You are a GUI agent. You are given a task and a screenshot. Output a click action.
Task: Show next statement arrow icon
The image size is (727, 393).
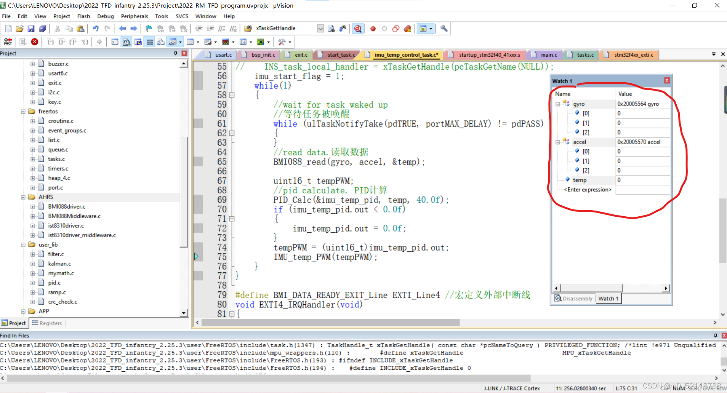pyautogui.click(x=99, y=42)
